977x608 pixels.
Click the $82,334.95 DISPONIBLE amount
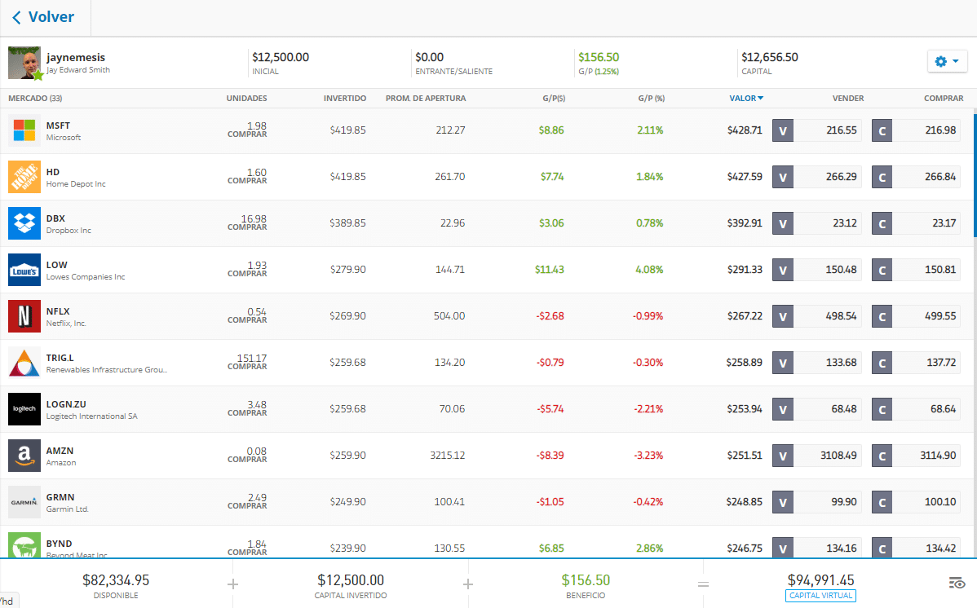coord(116,580)
